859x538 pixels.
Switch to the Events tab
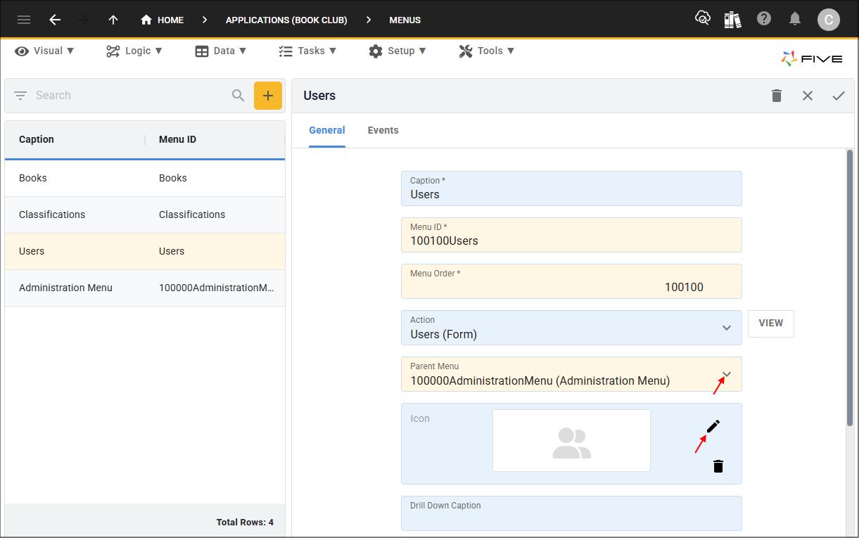pyautogui.click(x=383, y=130)
